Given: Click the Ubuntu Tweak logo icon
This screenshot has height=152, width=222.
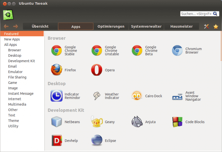Looking at the screenshot, I should point(8,15).
